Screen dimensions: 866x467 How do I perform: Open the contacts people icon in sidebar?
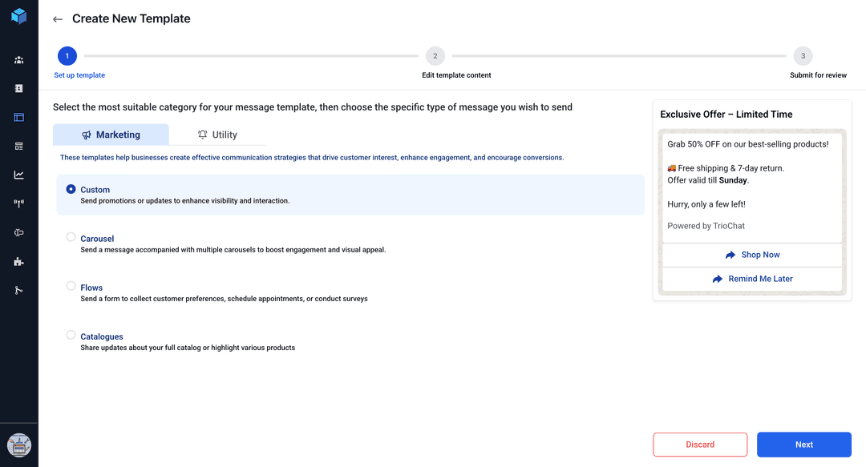pos(18,60)
